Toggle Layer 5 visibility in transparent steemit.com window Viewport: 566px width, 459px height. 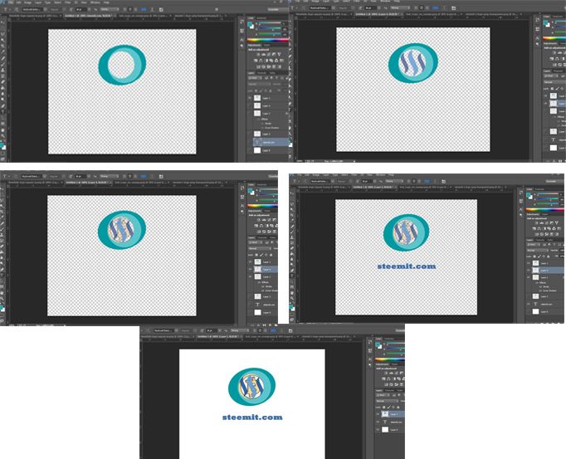tap(529, 263)
